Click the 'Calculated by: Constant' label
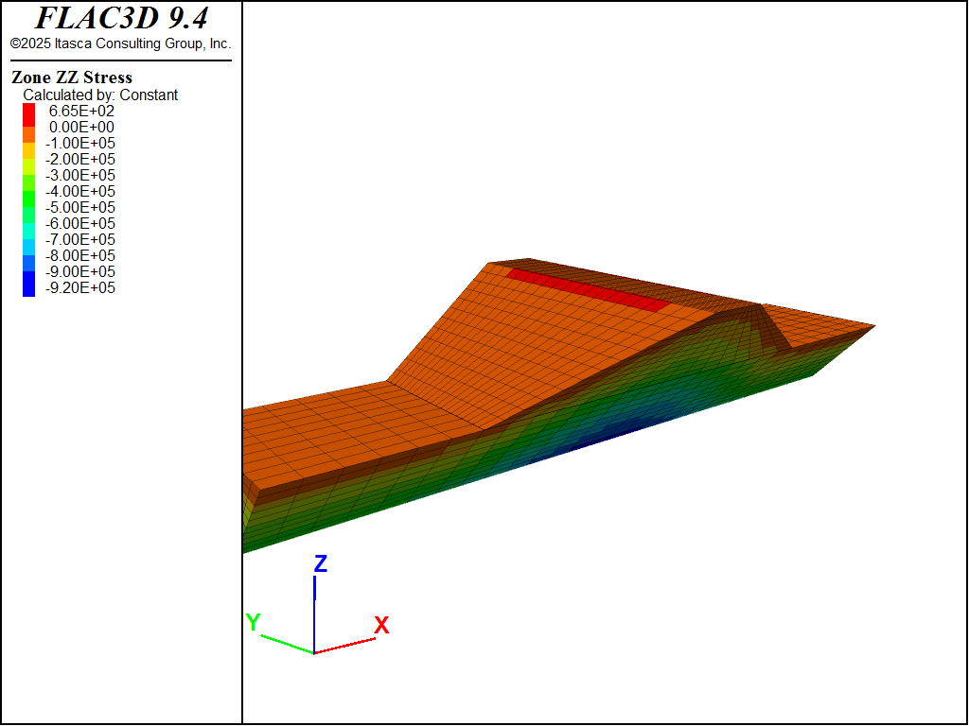Screen dimensions: 969x726 [x=100, y=95]
